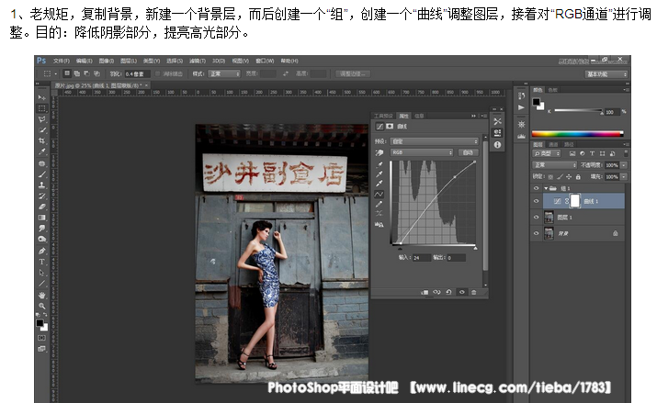Toggle lock position in Layers panel
This screenshot has width=657, height=403.
pyautogui.click(x=569, y=177)
